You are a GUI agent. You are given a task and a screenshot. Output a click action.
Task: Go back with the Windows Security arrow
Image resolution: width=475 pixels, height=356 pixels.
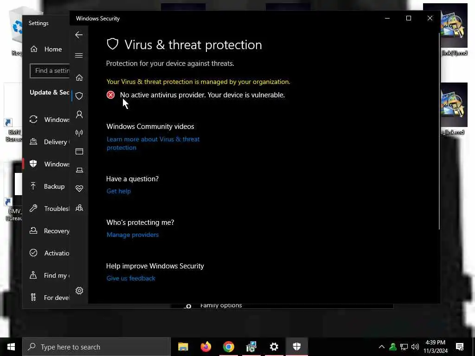tap(79, 35)
